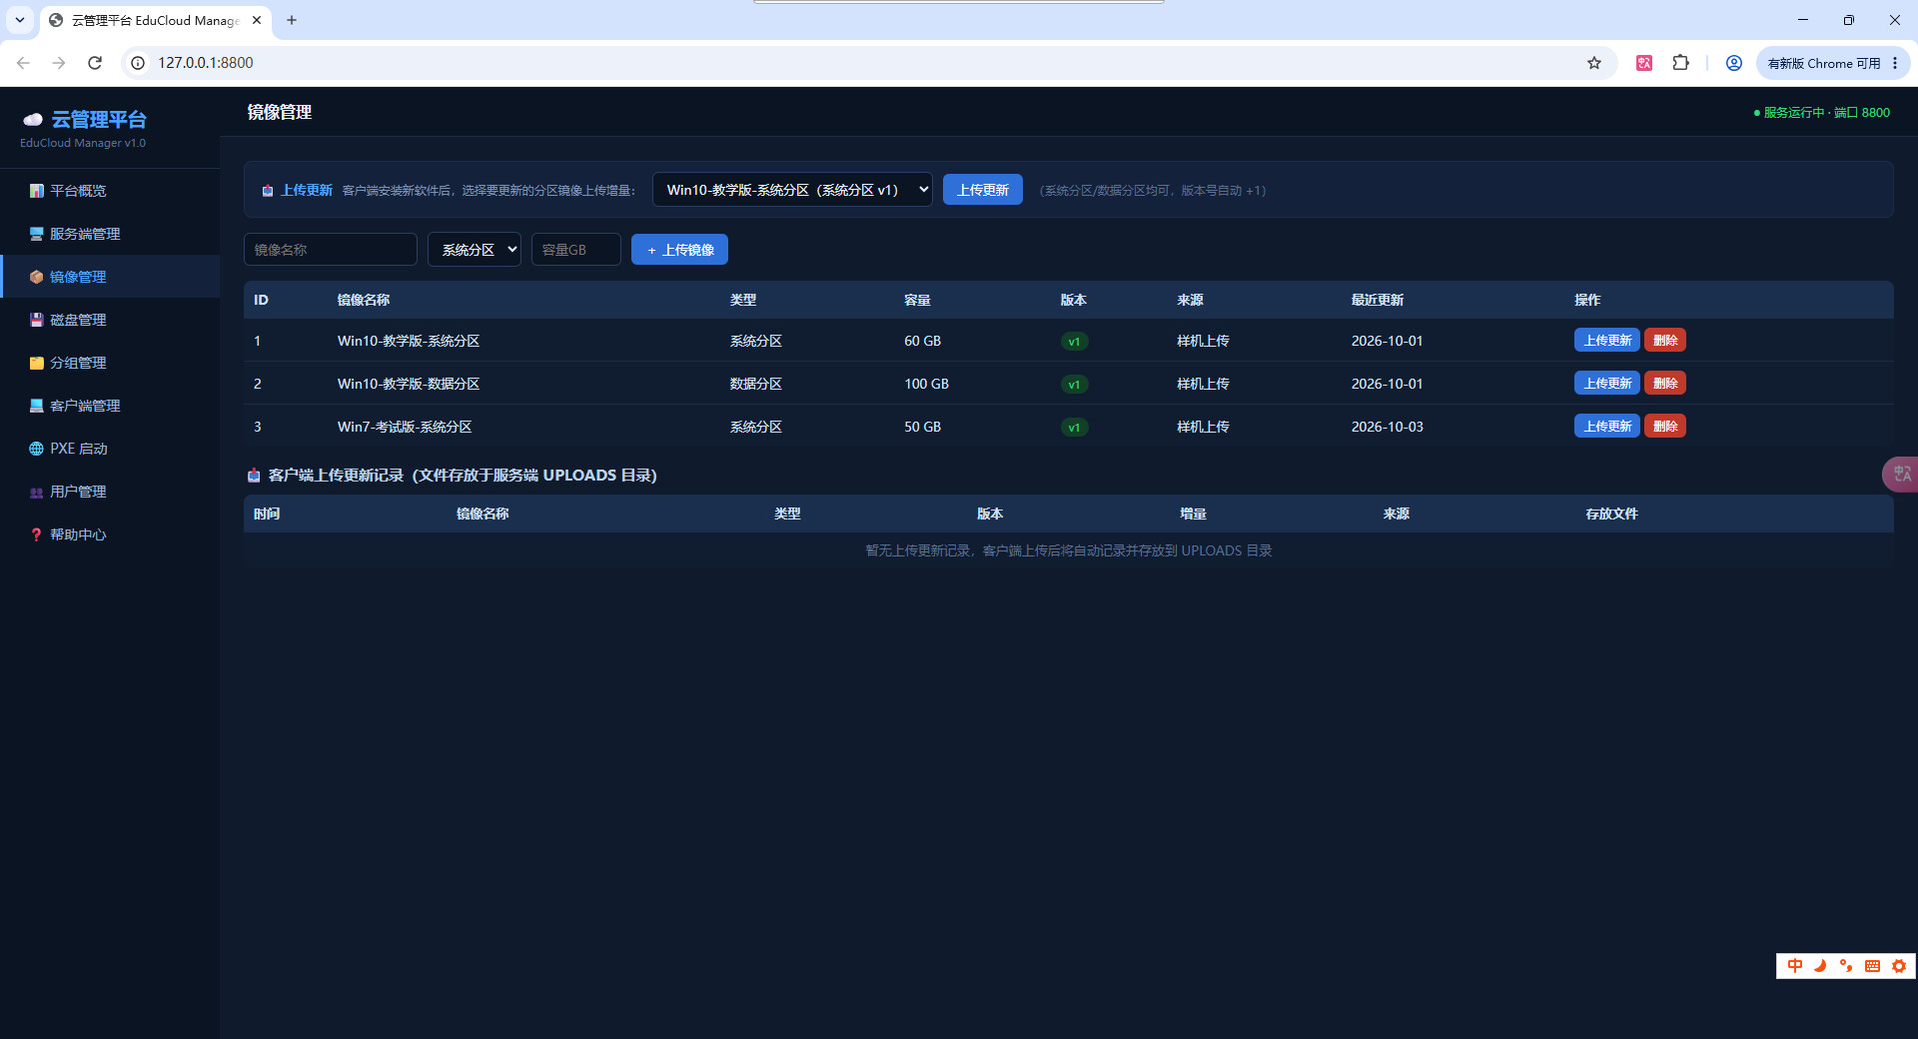Image resolution: width=1918 pixels, height=1039 pixels.
Task: Open the Chrome profile icon
Action: point(1734,63)
